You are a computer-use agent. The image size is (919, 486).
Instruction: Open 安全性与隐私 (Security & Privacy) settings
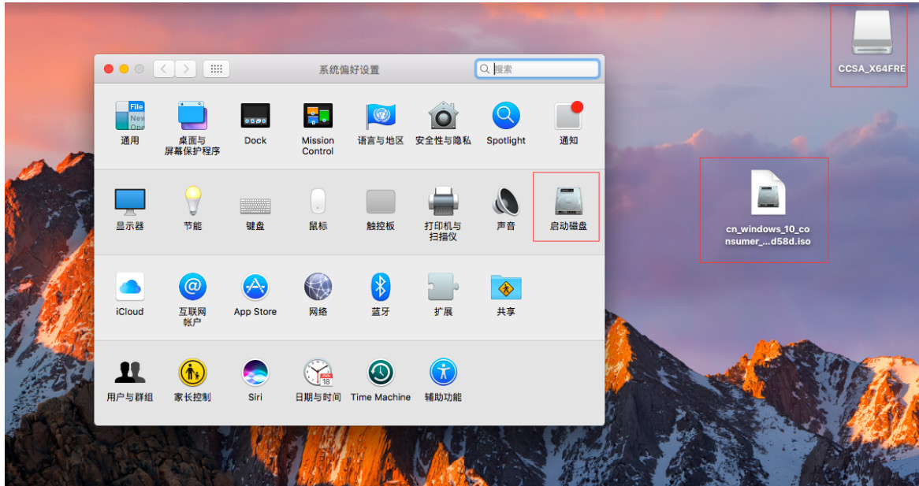pyautogui.click(x=442, y=119)
